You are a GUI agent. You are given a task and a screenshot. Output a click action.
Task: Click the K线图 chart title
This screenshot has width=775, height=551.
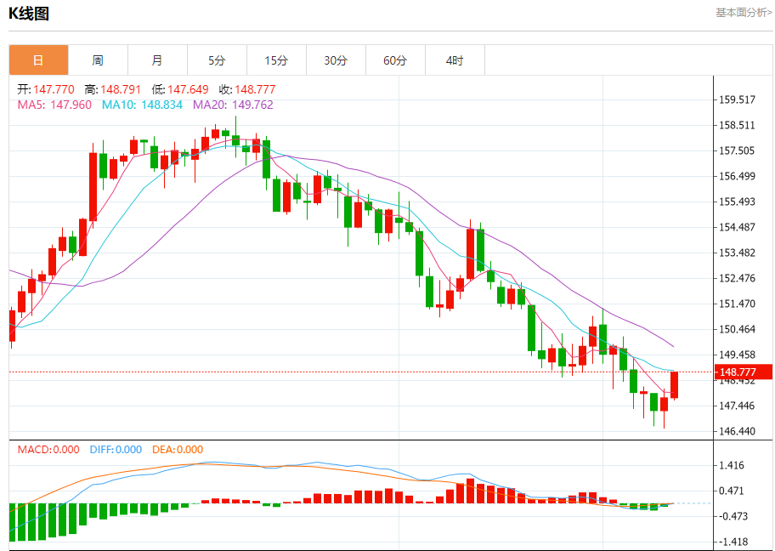[29, 14]
